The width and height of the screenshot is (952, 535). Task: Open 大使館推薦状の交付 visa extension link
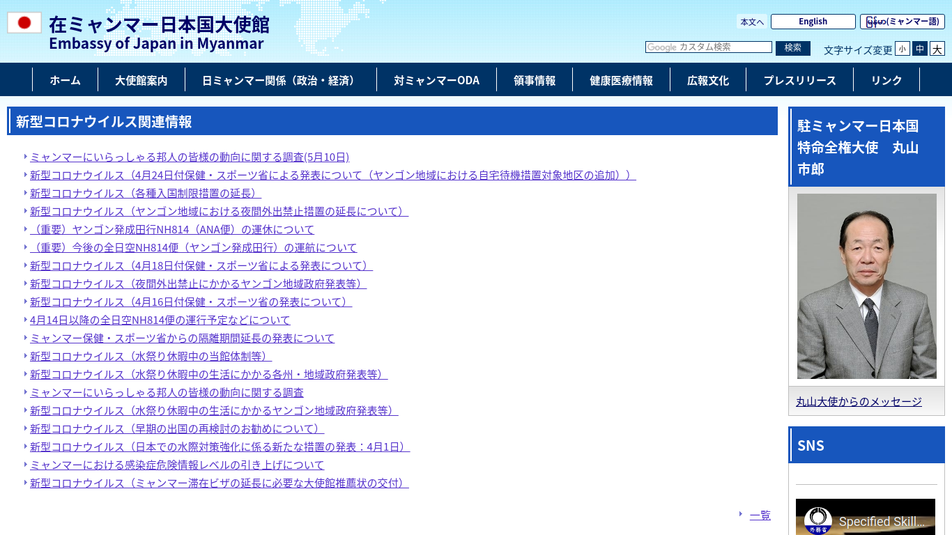coord(220,483)
